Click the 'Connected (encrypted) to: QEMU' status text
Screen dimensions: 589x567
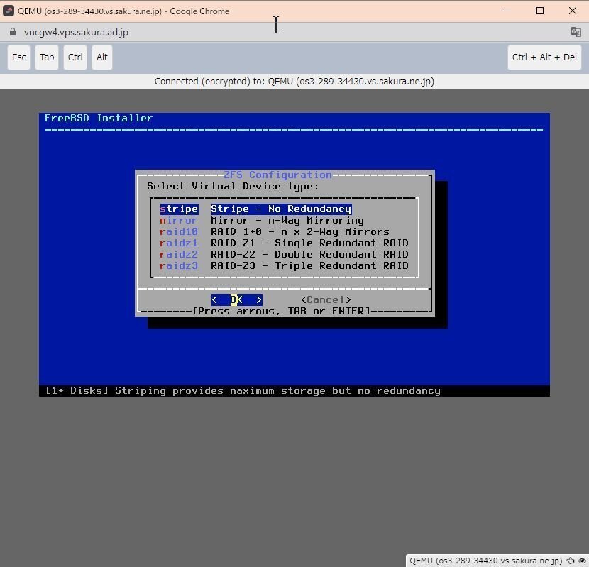[x=294, y=82]
